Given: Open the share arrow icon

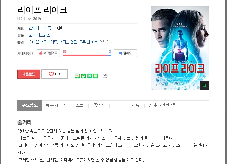Looking at the screenshot, I should (105, 76).
